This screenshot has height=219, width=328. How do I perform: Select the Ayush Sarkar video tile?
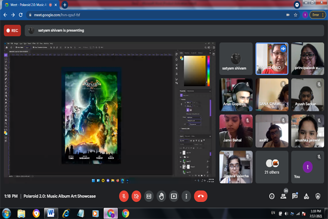[307, 95]
